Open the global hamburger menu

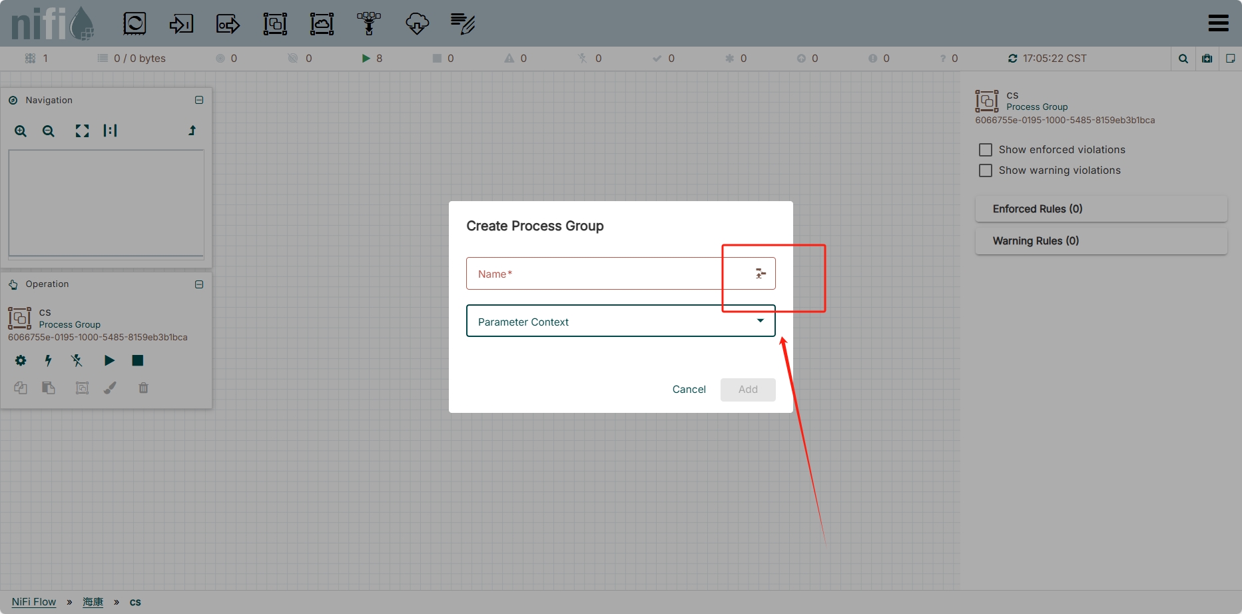1218,23
